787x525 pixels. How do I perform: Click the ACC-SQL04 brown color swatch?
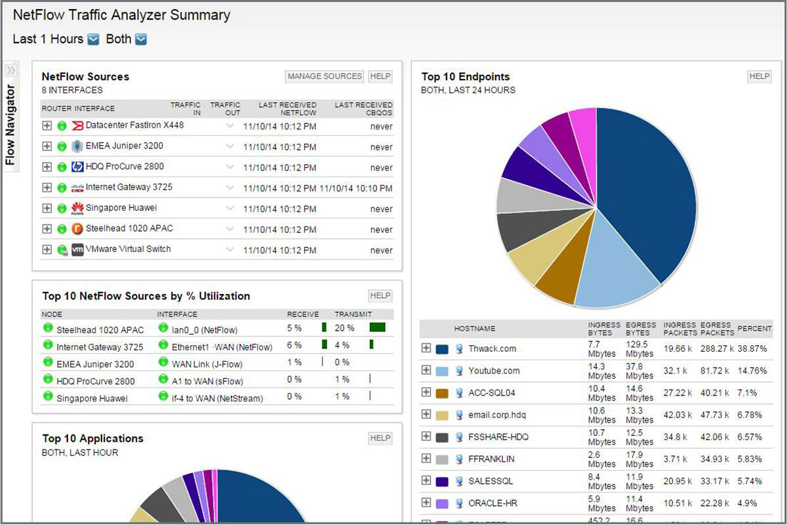(x=442, y=393)
